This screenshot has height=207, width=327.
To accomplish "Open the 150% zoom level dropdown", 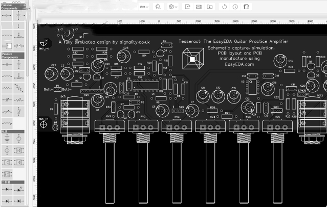I will [x=144, y=7].
